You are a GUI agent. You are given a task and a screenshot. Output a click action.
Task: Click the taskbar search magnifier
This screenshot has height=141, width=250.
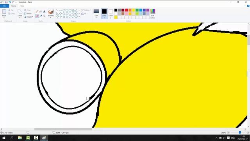click(12, 138)
